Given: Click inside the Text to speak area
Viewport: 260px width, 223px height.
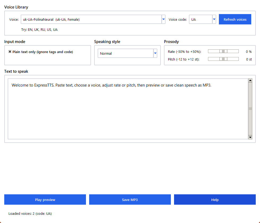Looking at the screenshot, I should (128, 109).
